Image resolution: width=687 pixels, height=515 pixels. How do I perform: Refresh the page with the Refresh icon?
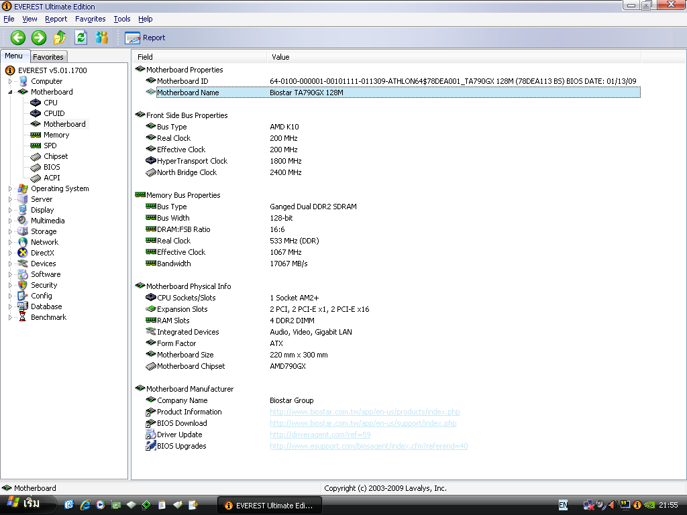click(x=81, y=38)
